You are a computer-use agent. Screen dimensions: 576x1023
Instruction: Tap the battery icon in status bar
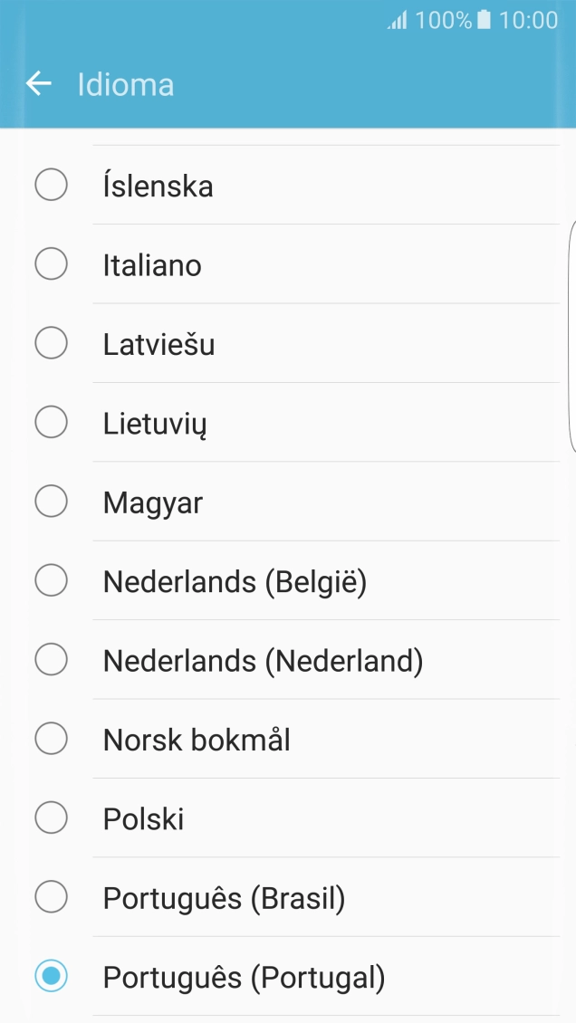pos(485,20)
